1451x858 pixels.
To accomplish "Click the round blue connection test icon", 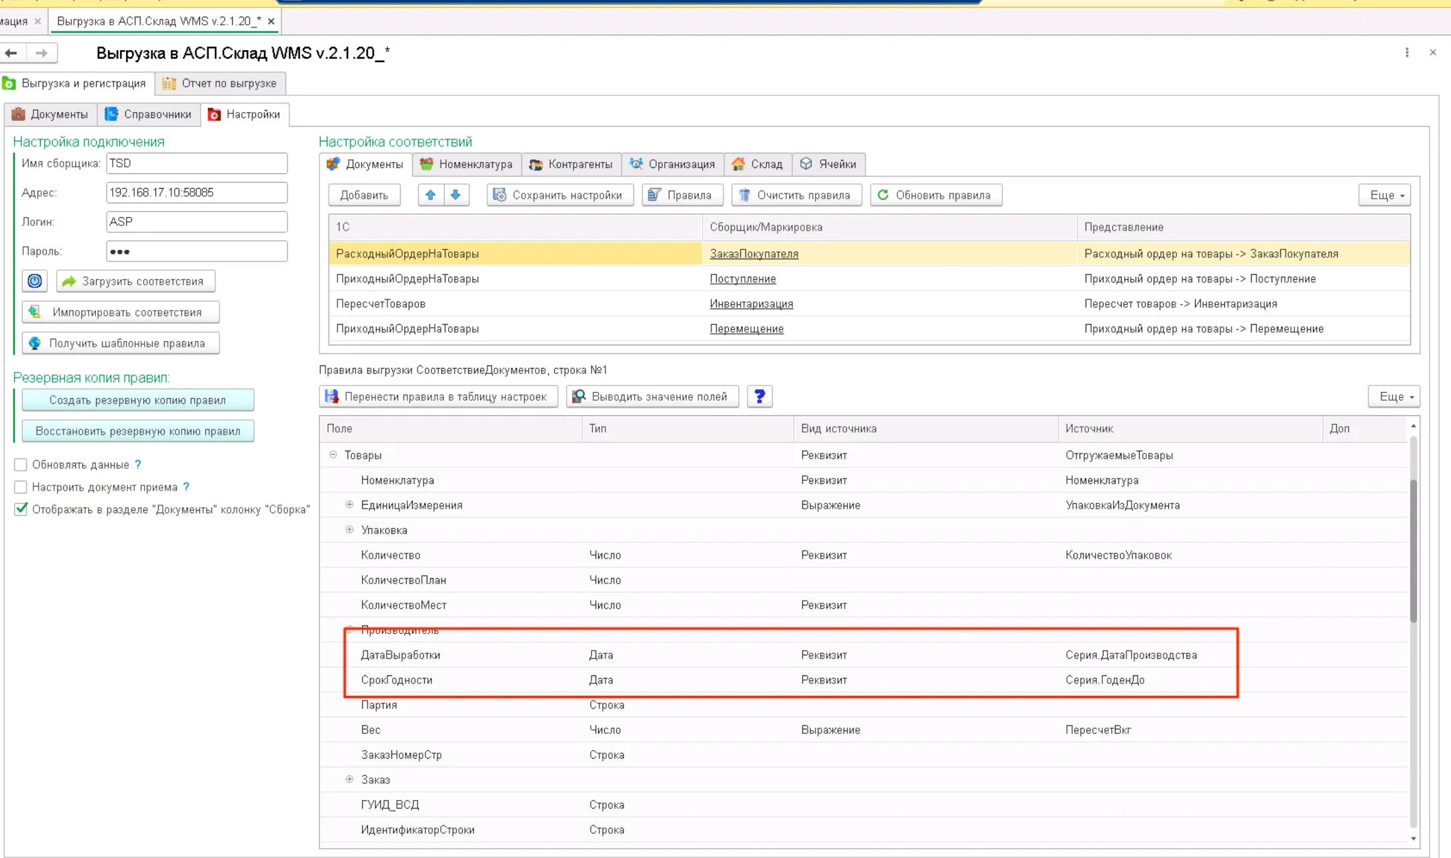I will click(35, 281).
